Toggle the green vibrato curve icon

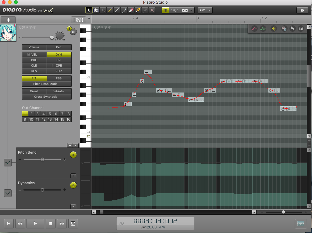pyautogui.click(x=263, y=29)
